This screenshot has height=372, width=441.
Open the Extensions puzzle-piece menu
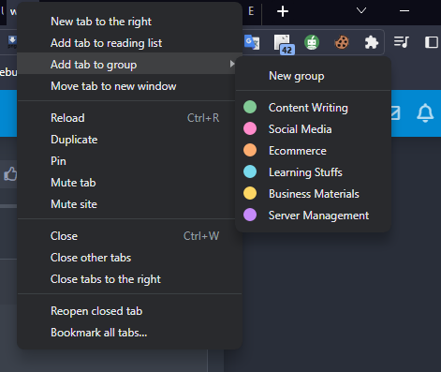click(x=372, y=42)
